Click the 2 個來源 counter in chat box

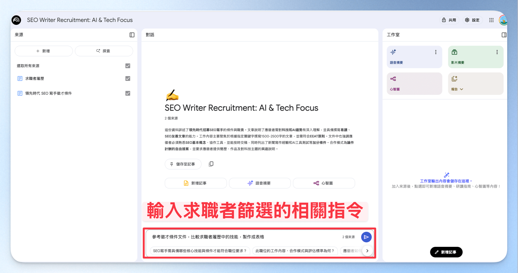[x=349, y=237]
